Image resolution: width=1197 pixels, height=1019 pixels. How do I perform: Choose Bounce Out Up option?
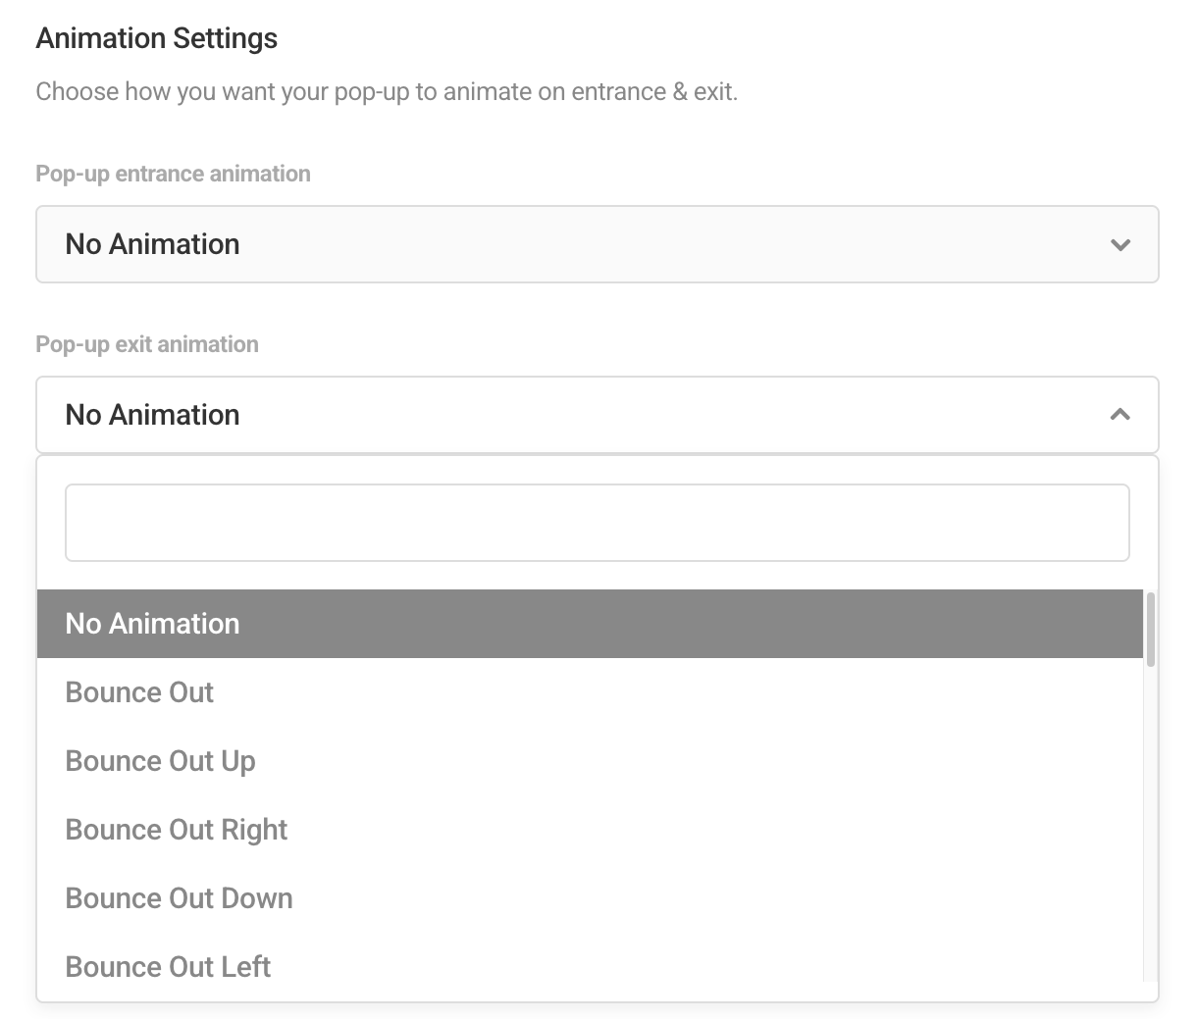coord(590,761)
